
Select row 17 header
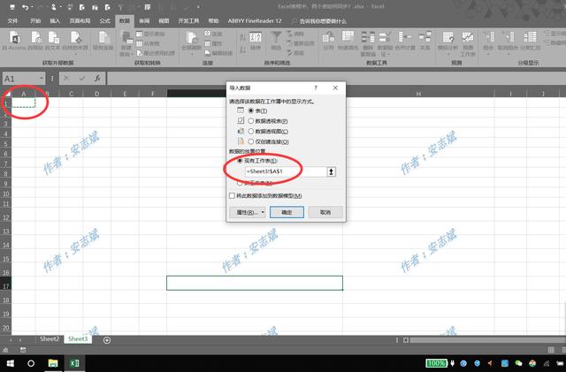(5, 286)
